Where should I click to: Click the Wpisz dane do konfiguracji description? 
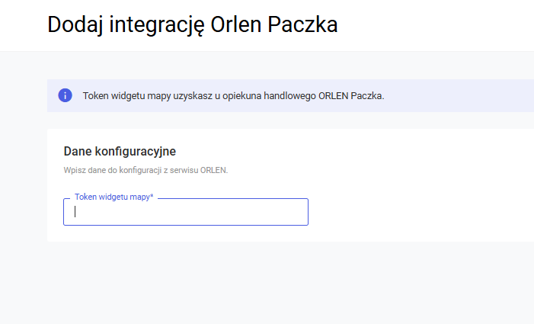145,170
